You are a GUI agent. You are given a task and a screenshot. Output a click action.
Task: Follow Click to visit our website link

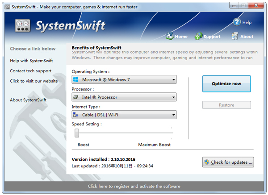coord(34,81)
